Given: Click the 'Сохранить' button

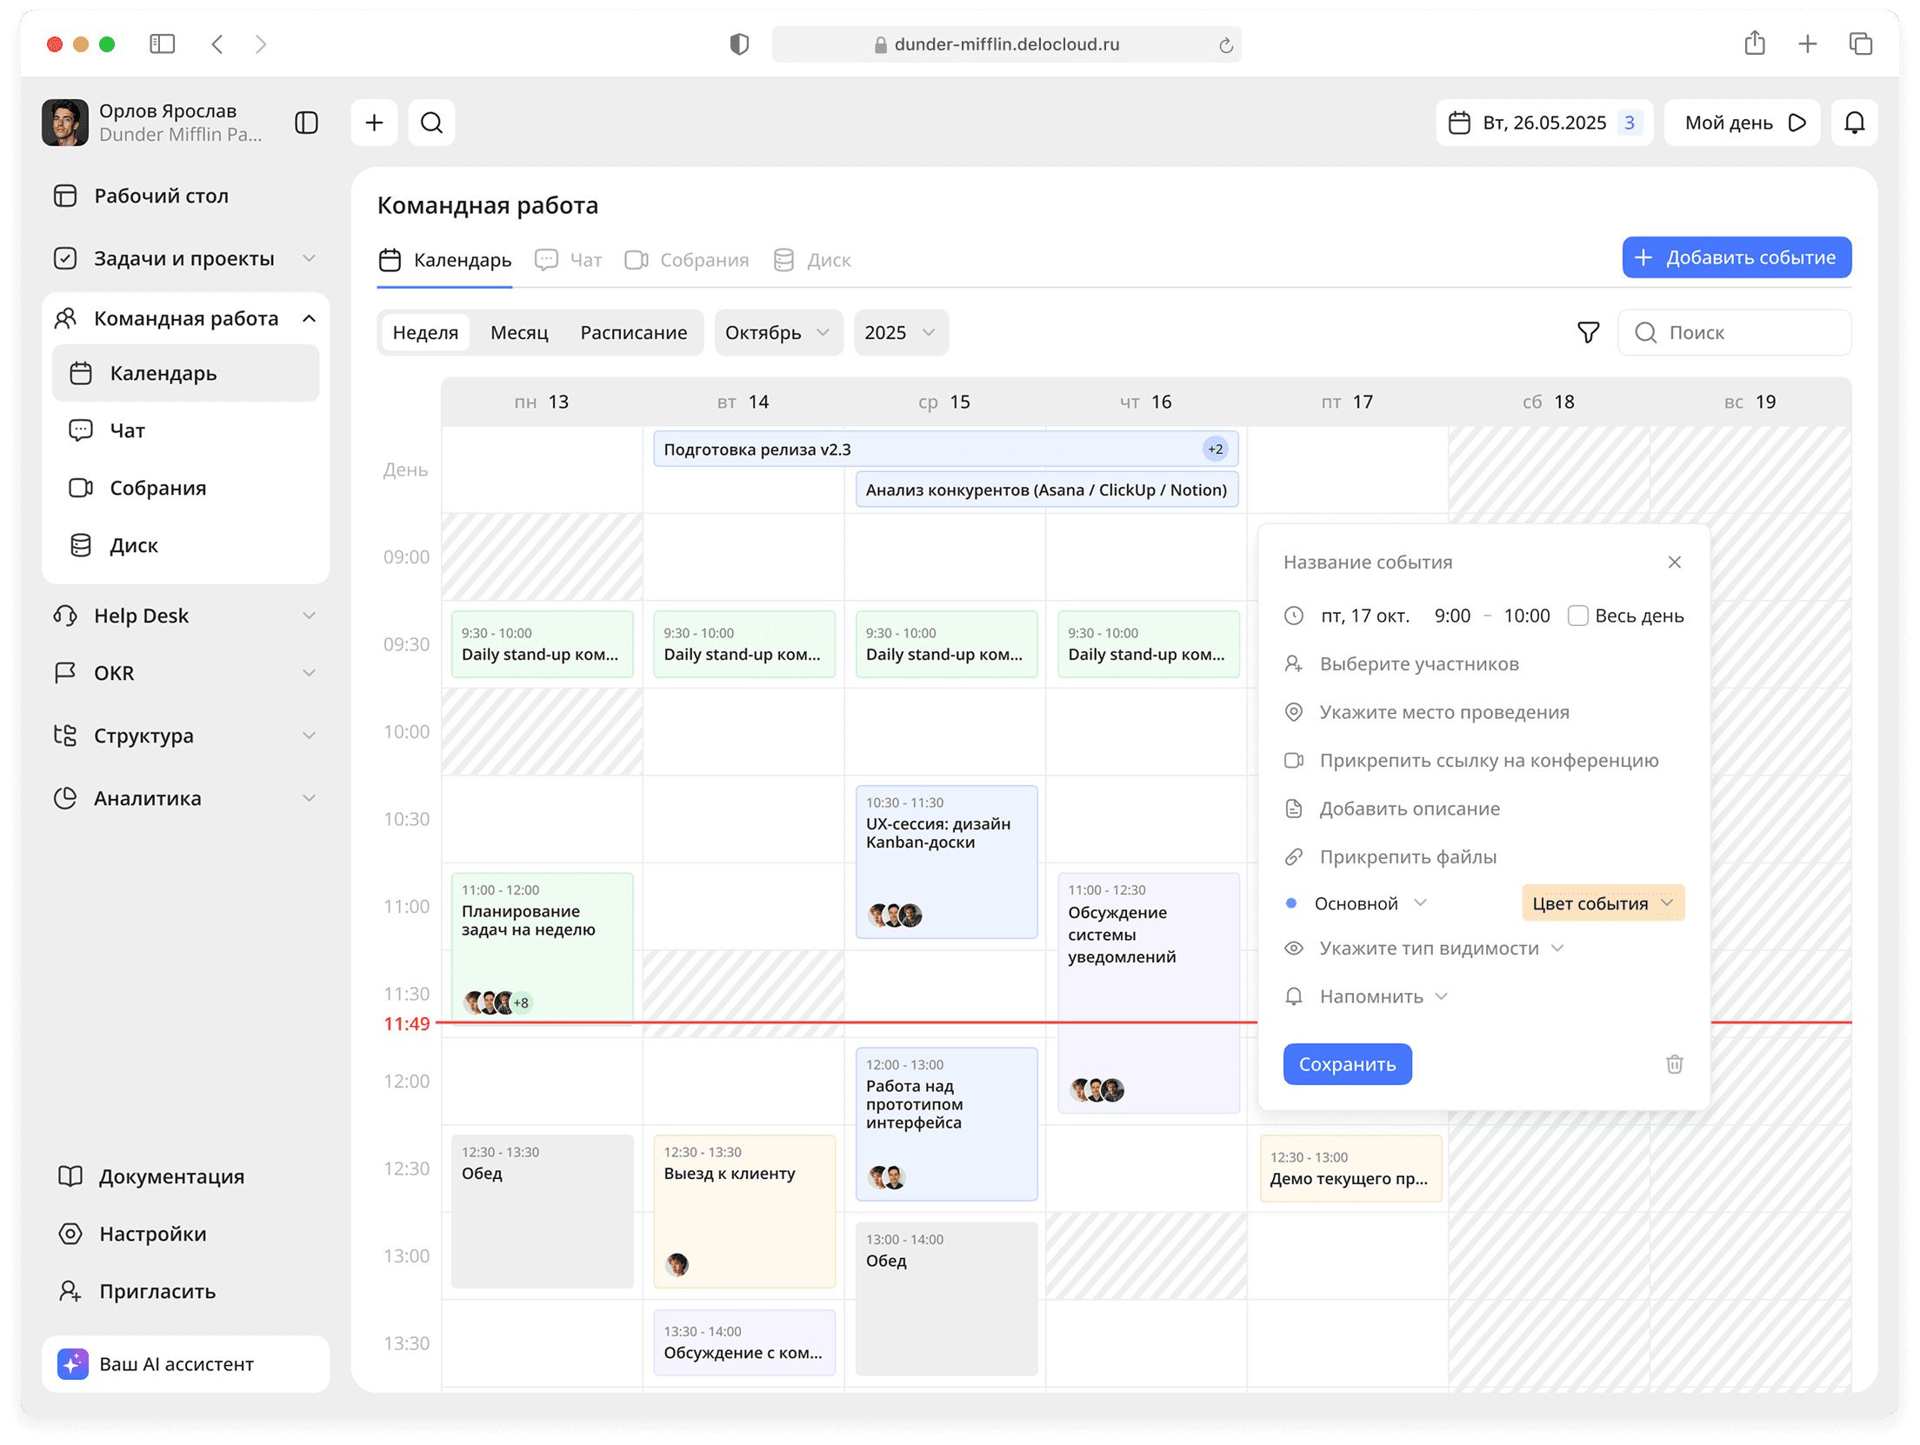Looking at the screenshot, I should point(1347,1063).
